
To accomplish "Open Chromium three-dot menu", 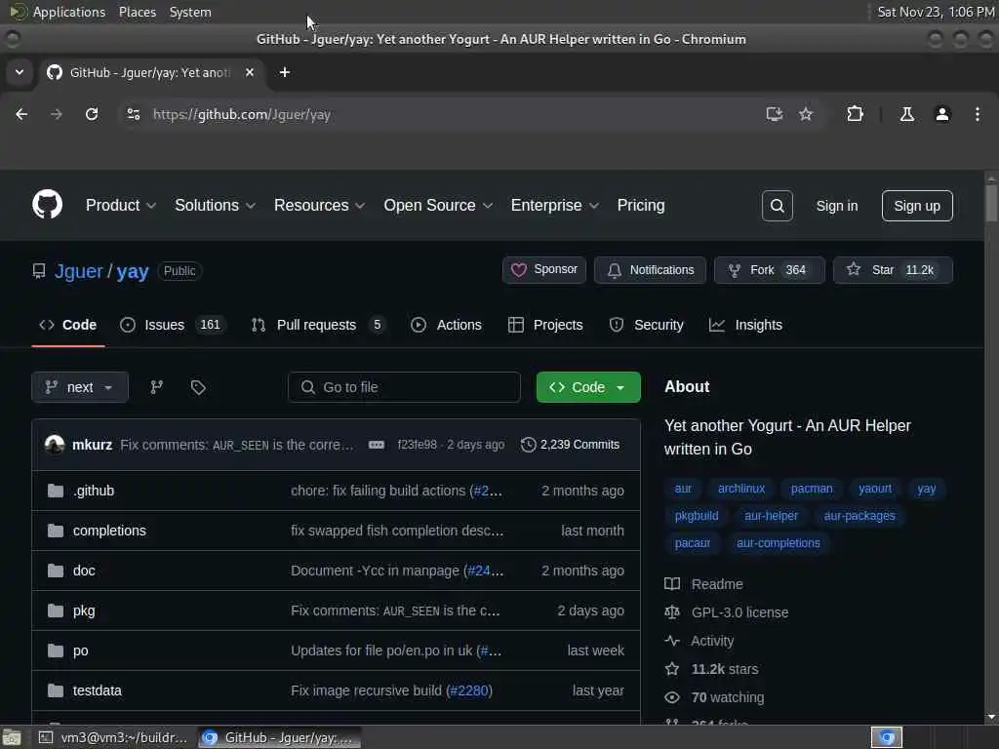I will pos(977,114).
